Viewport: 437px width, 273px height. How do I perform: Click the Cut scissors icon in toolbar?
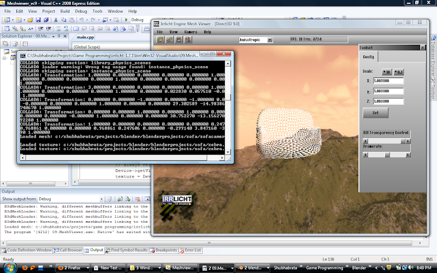coord(56,20)
